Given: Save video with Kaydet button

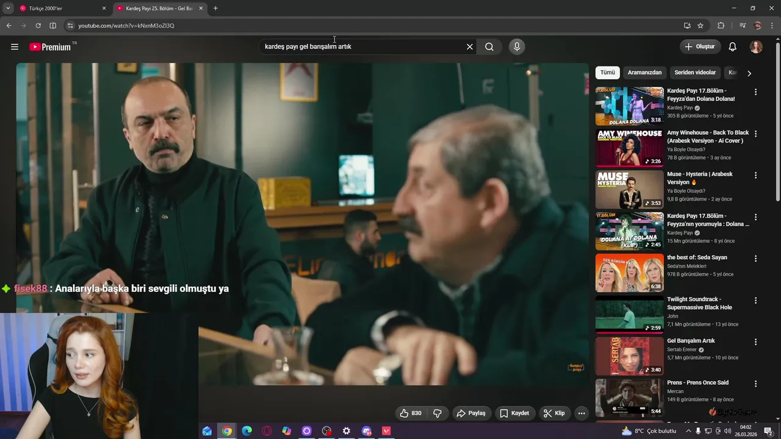Looking at the screenshot, I should click(514, 413).
